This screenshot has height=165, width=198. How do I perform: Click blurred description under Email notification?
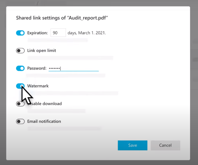64,129
